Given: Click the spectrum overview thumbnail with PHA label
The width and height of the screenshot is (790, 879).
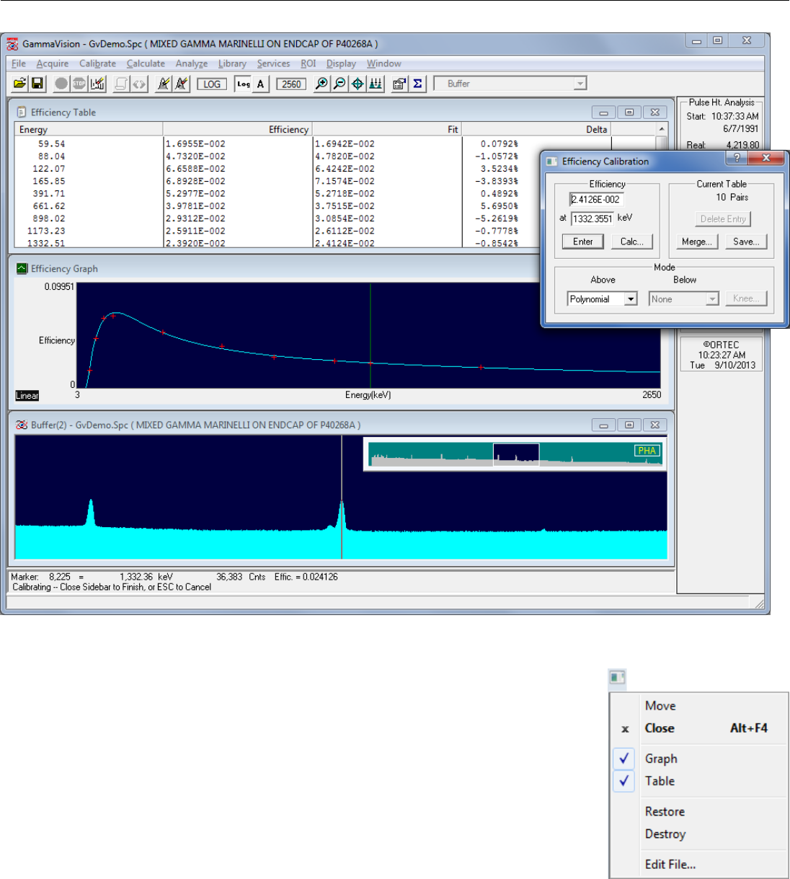Looking at the screenshot, I should [515, 455].
